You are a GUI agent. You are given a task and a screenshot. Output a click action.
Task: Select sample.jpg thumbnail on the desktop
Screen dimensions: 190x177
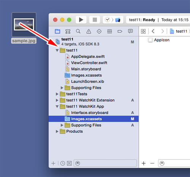coord(24,25)
